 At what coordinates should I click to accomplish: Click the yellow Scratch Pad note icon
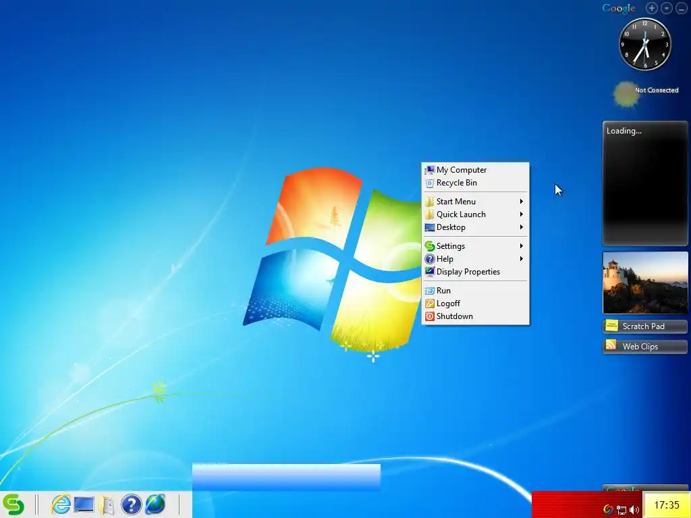point(611,326)
